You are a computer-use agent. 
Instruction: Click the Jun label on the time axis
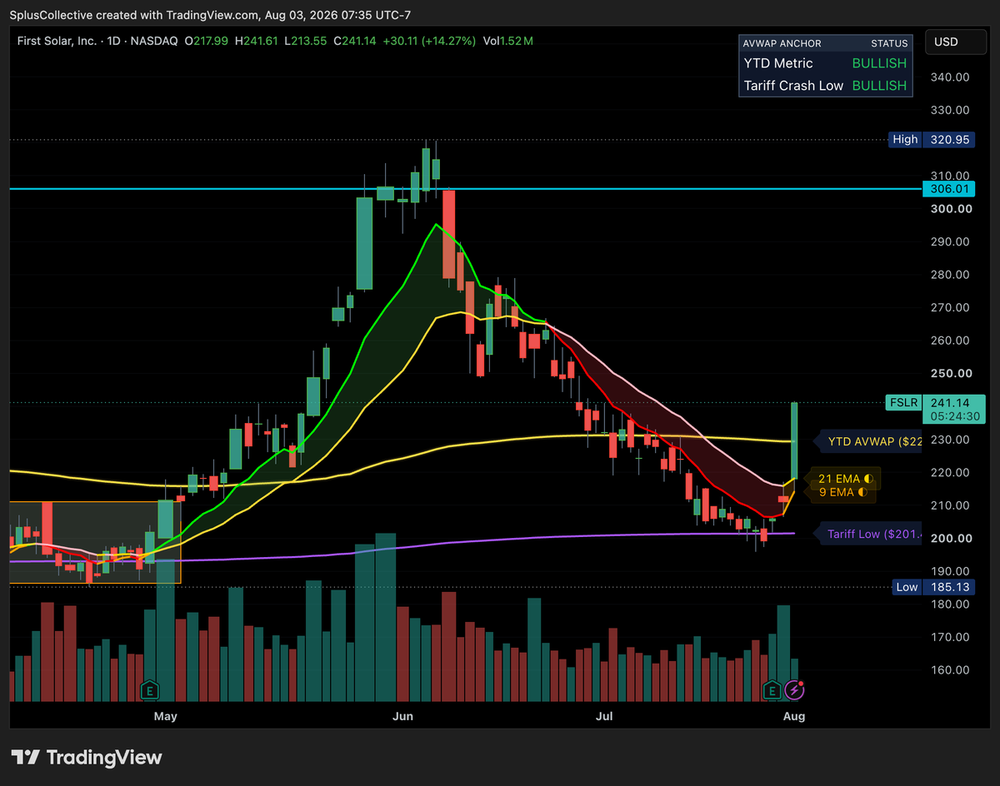pos(402,715)
